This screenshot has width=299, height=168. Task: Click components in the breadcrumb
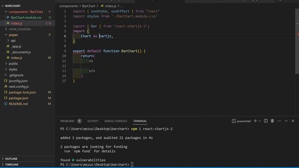pos(69,6)
